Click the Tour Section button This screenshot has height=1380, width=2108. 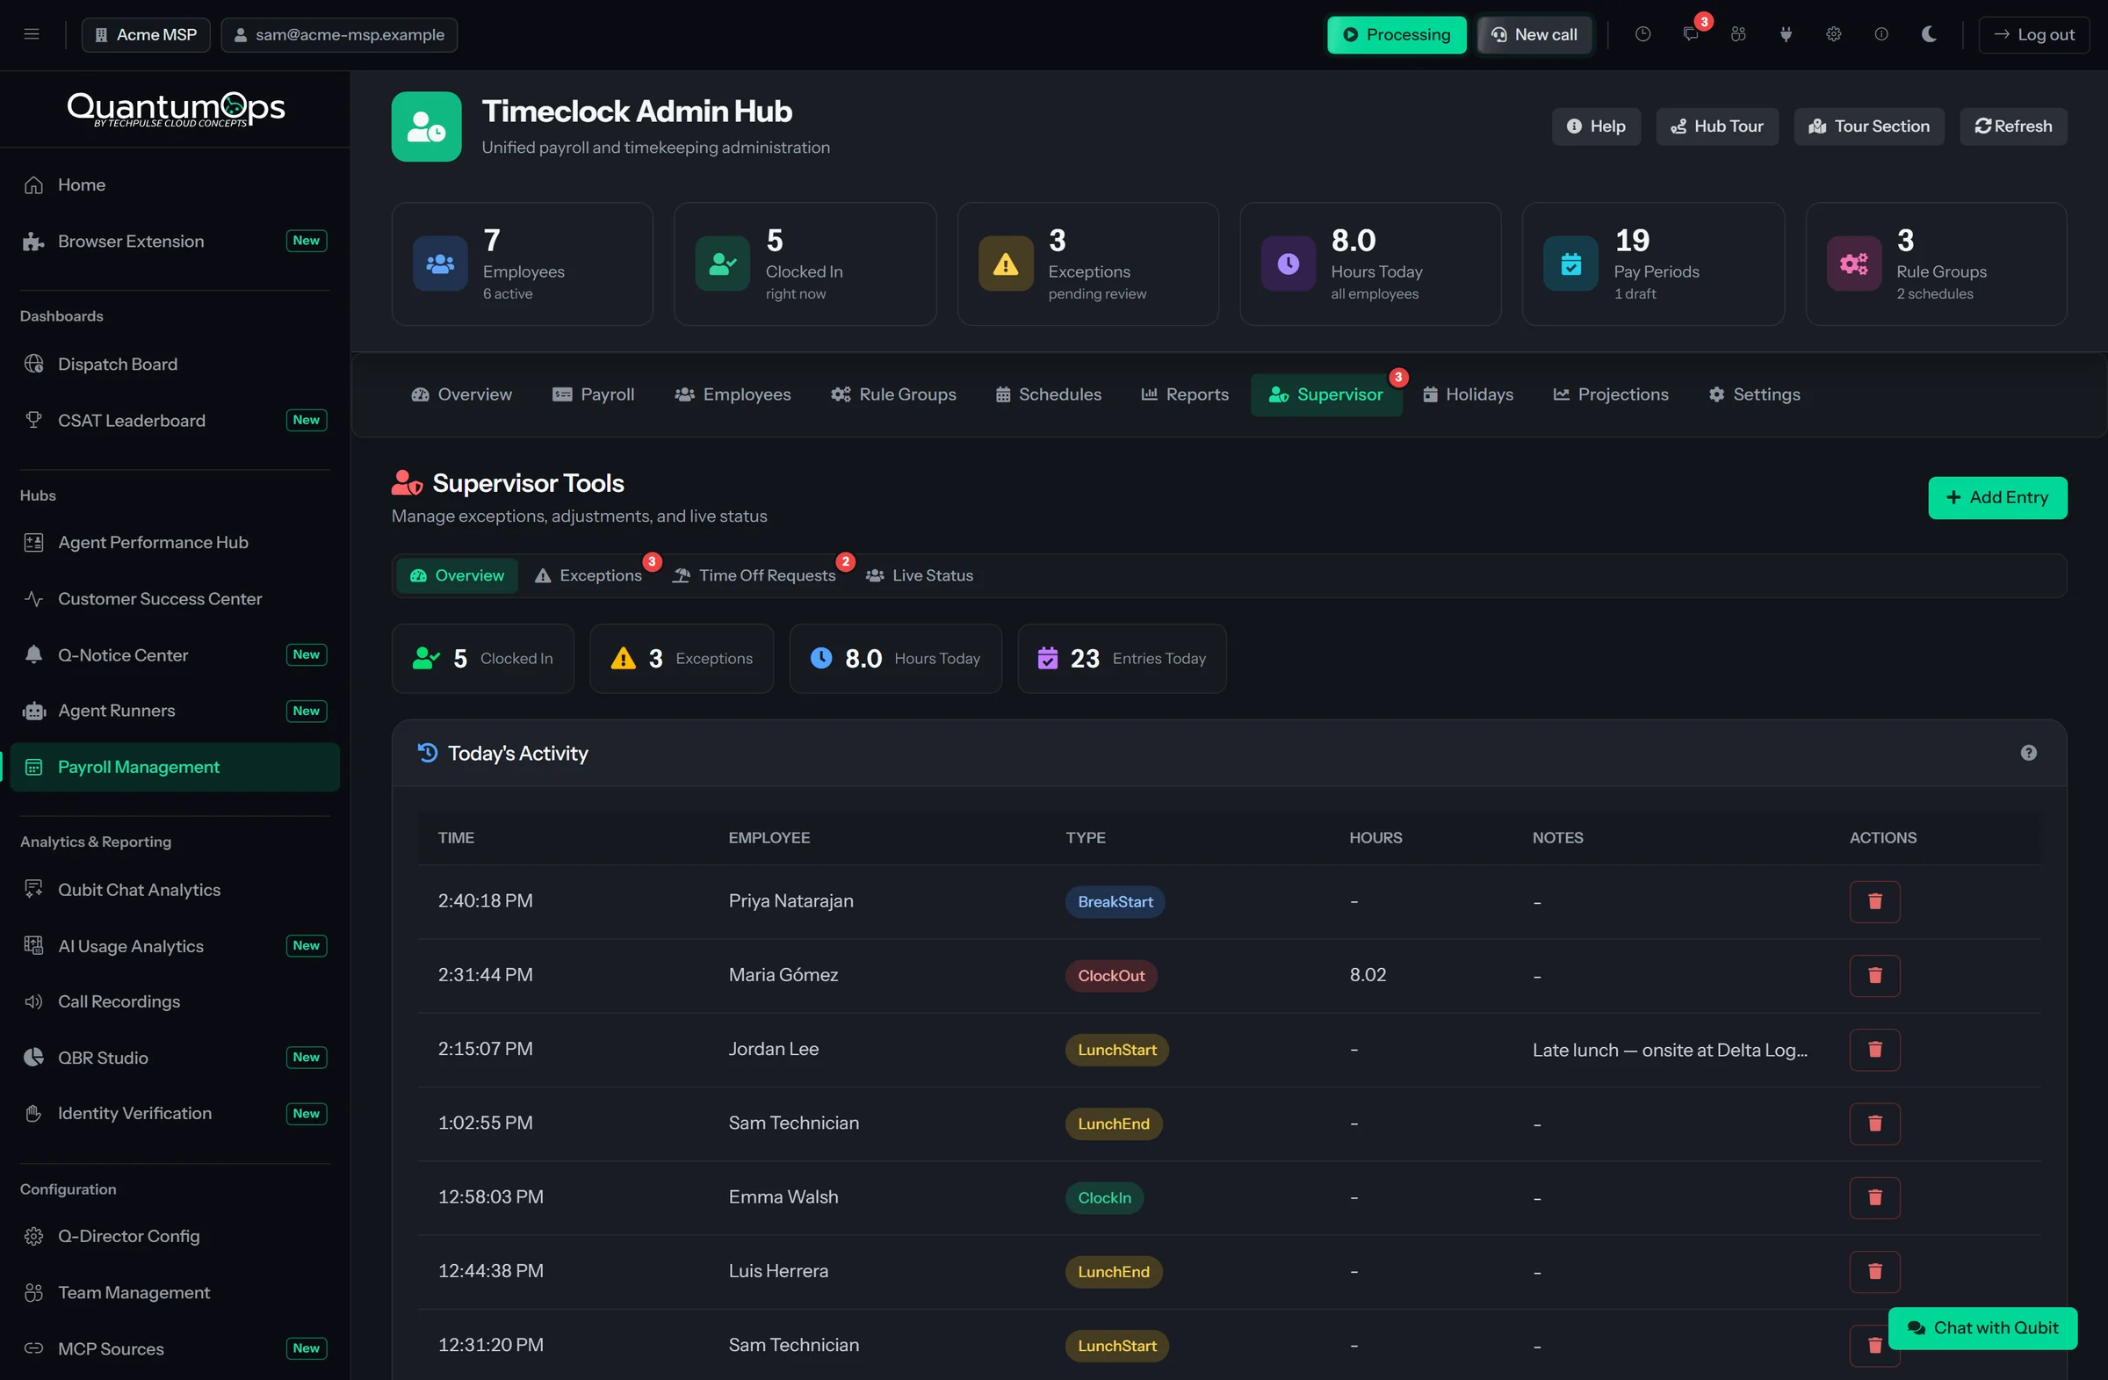1869,126
